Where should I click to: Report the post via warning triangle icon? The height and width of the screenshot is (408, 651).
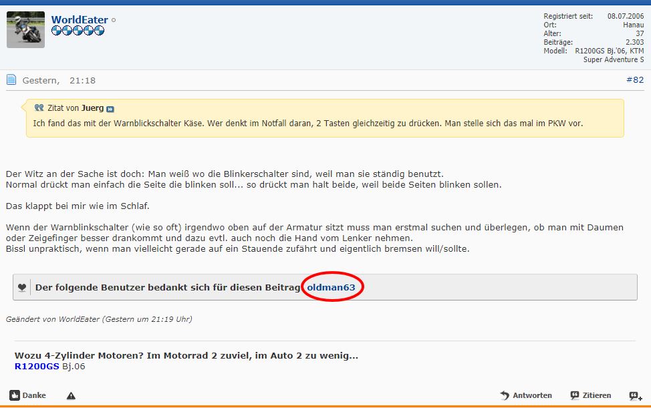coord(71,395)
